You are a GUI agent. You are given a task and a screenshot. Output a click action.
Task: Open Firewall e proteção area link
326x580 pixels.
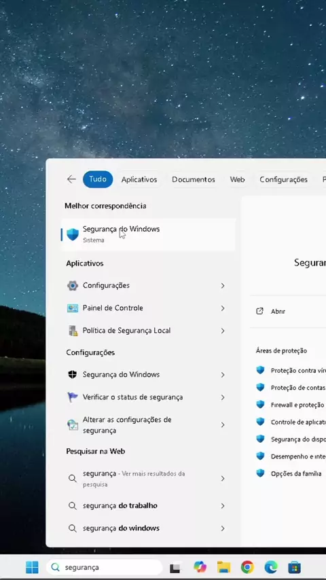click(297, 405)
